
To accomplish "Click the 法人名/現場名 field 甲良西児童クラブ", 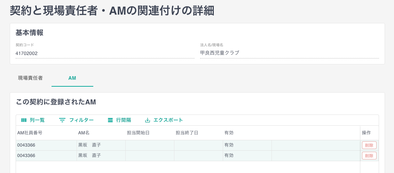I will (289, 53).
